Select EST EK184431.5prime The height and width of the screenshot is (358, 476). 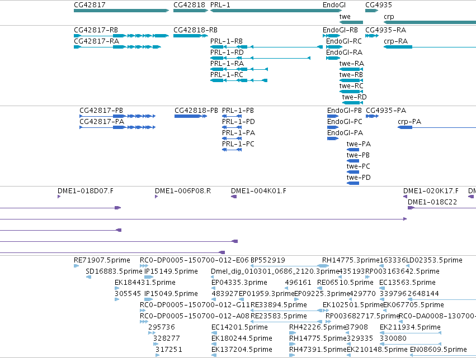click(117, 289)
